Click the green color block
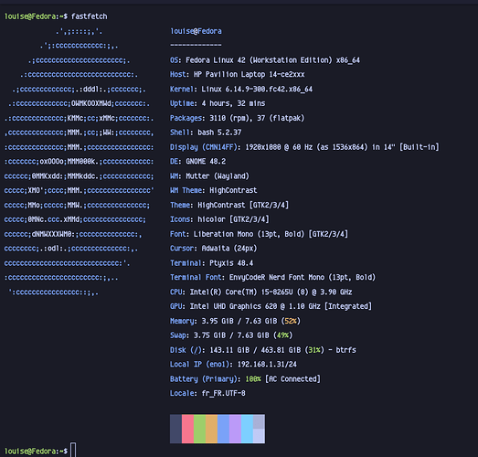 point(199,429)
